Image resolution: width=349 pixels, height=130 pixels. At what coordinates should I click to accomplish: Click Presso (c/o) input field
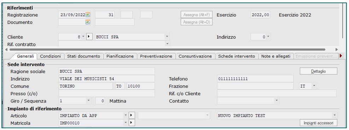tap(107, 93)
